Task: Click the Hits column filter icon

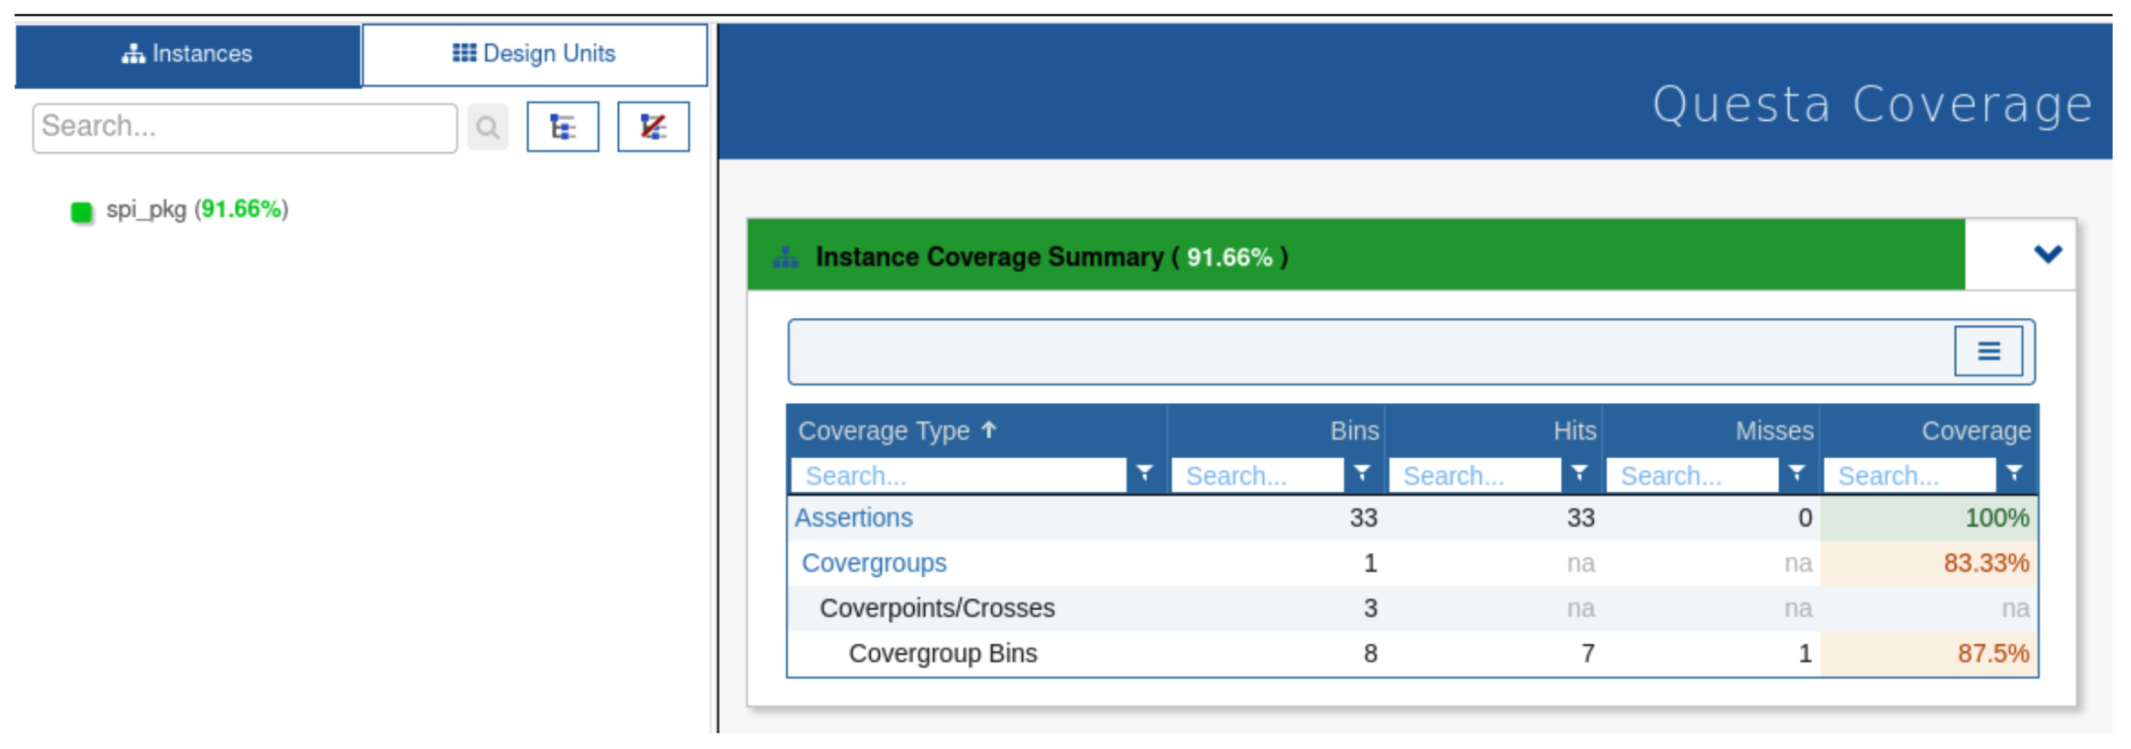Action: coord(1579,474)
